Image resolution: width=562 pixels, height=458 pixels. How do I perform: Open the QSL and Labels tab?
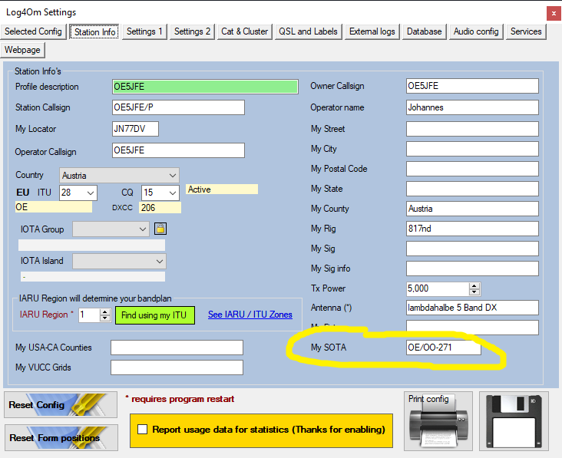pyautogui.click(x=308, y=31)
